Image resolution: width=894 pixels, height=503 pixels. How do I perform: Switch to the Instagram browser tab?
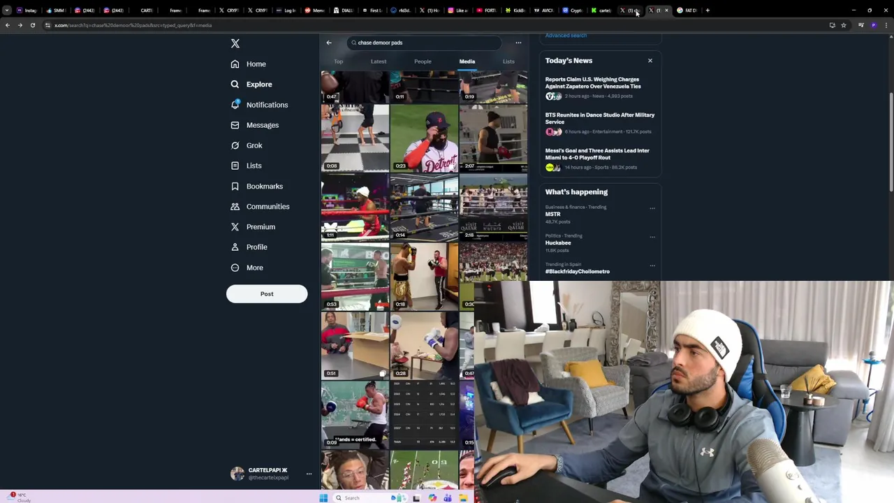coord(27,10)
